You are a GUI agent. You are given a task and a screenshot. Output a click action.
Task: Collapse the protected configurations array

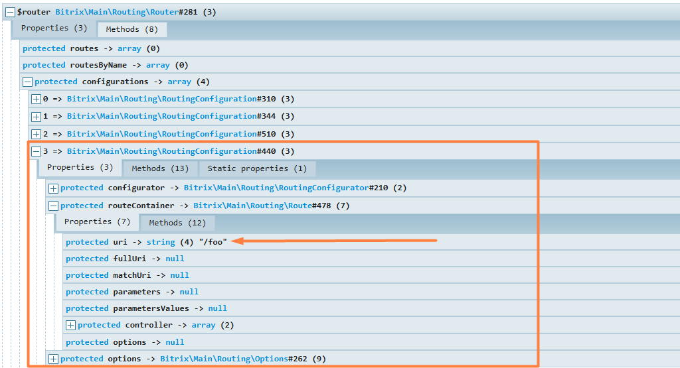pyautogui.click(x=27, y=82)
